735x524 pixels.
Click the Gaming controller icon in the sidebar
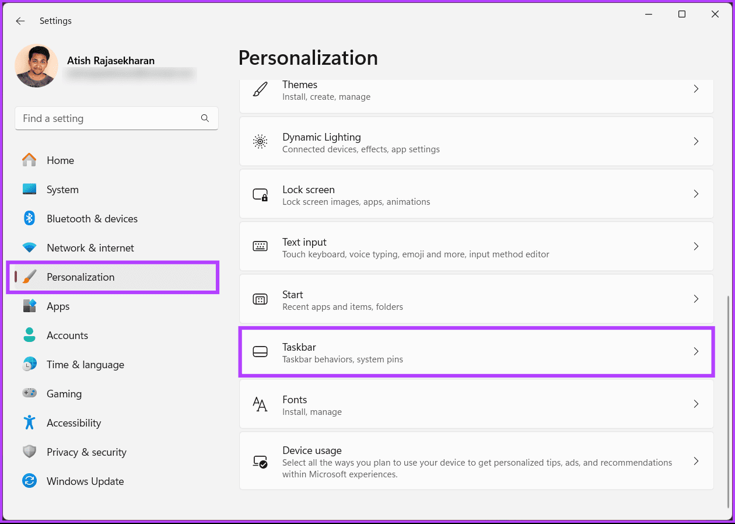click(29, 393)
